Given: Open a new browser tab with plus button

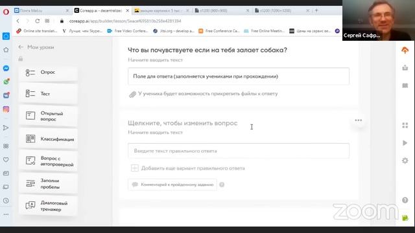Looking at the screenshot, I should click(x=316, y=10).
